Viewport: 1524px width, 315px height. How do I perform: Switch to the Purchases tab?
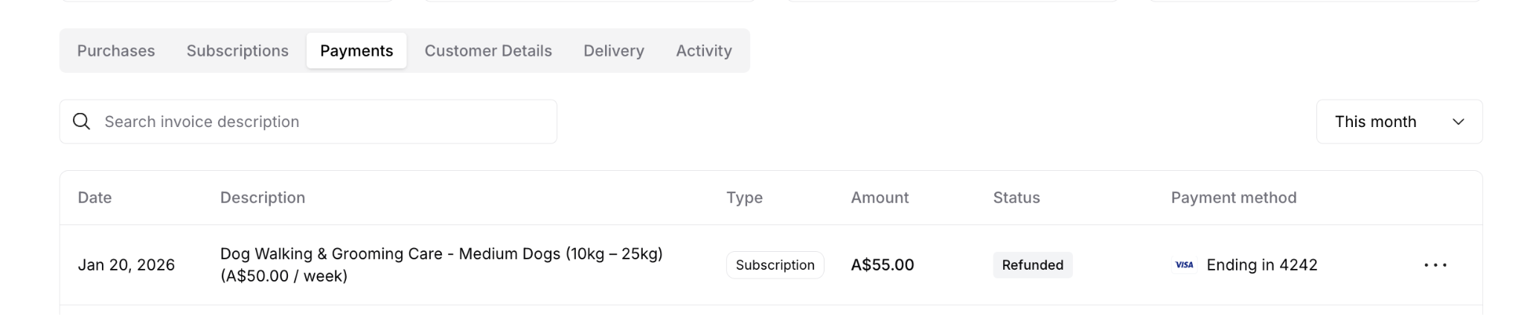click(x=116, y=51)
